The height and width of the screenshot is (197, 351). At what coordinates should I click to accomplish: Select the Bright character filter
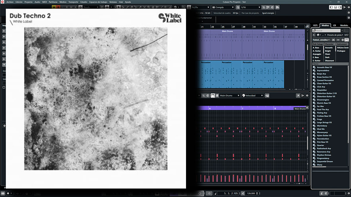click(x=328, y=51)
